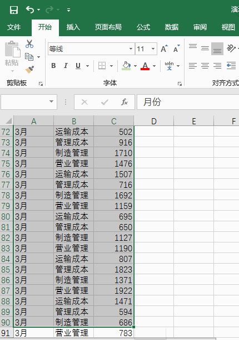Viewport: 239px width, 340px height.
Task: Toggle Italic formatting
Action: (66, 66)
